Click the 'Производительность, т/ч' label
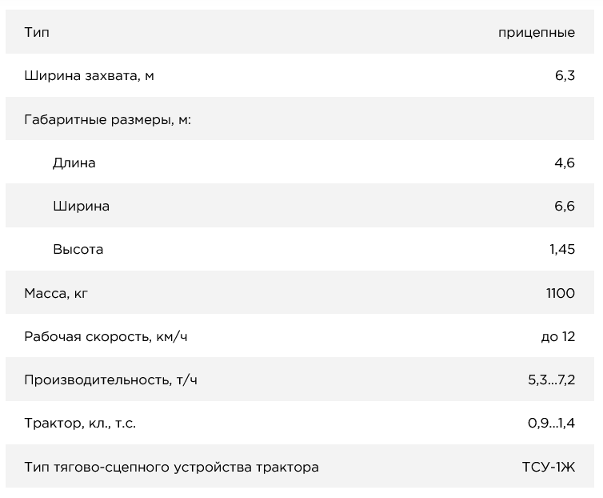This screenshot has height=498, width=603. [111, 380]
